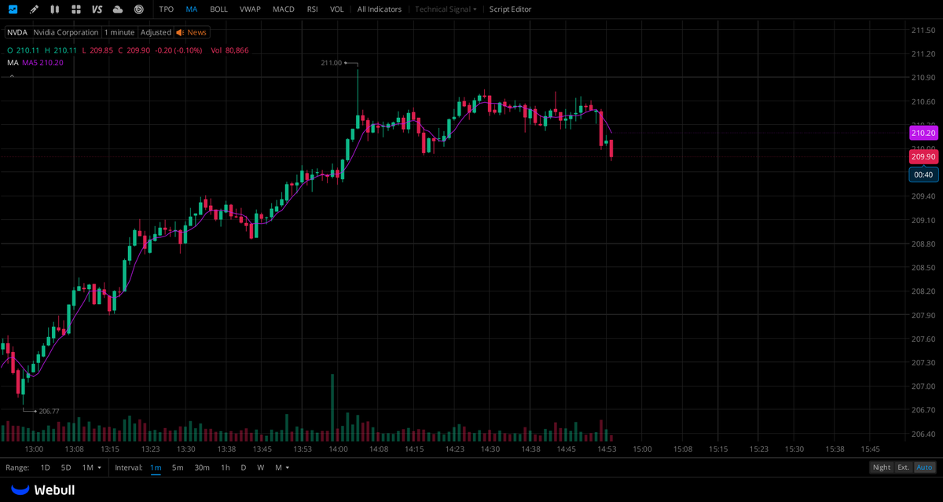Open the multi-chart grid layout icon
943x502 pixels.
pos(75,9)
